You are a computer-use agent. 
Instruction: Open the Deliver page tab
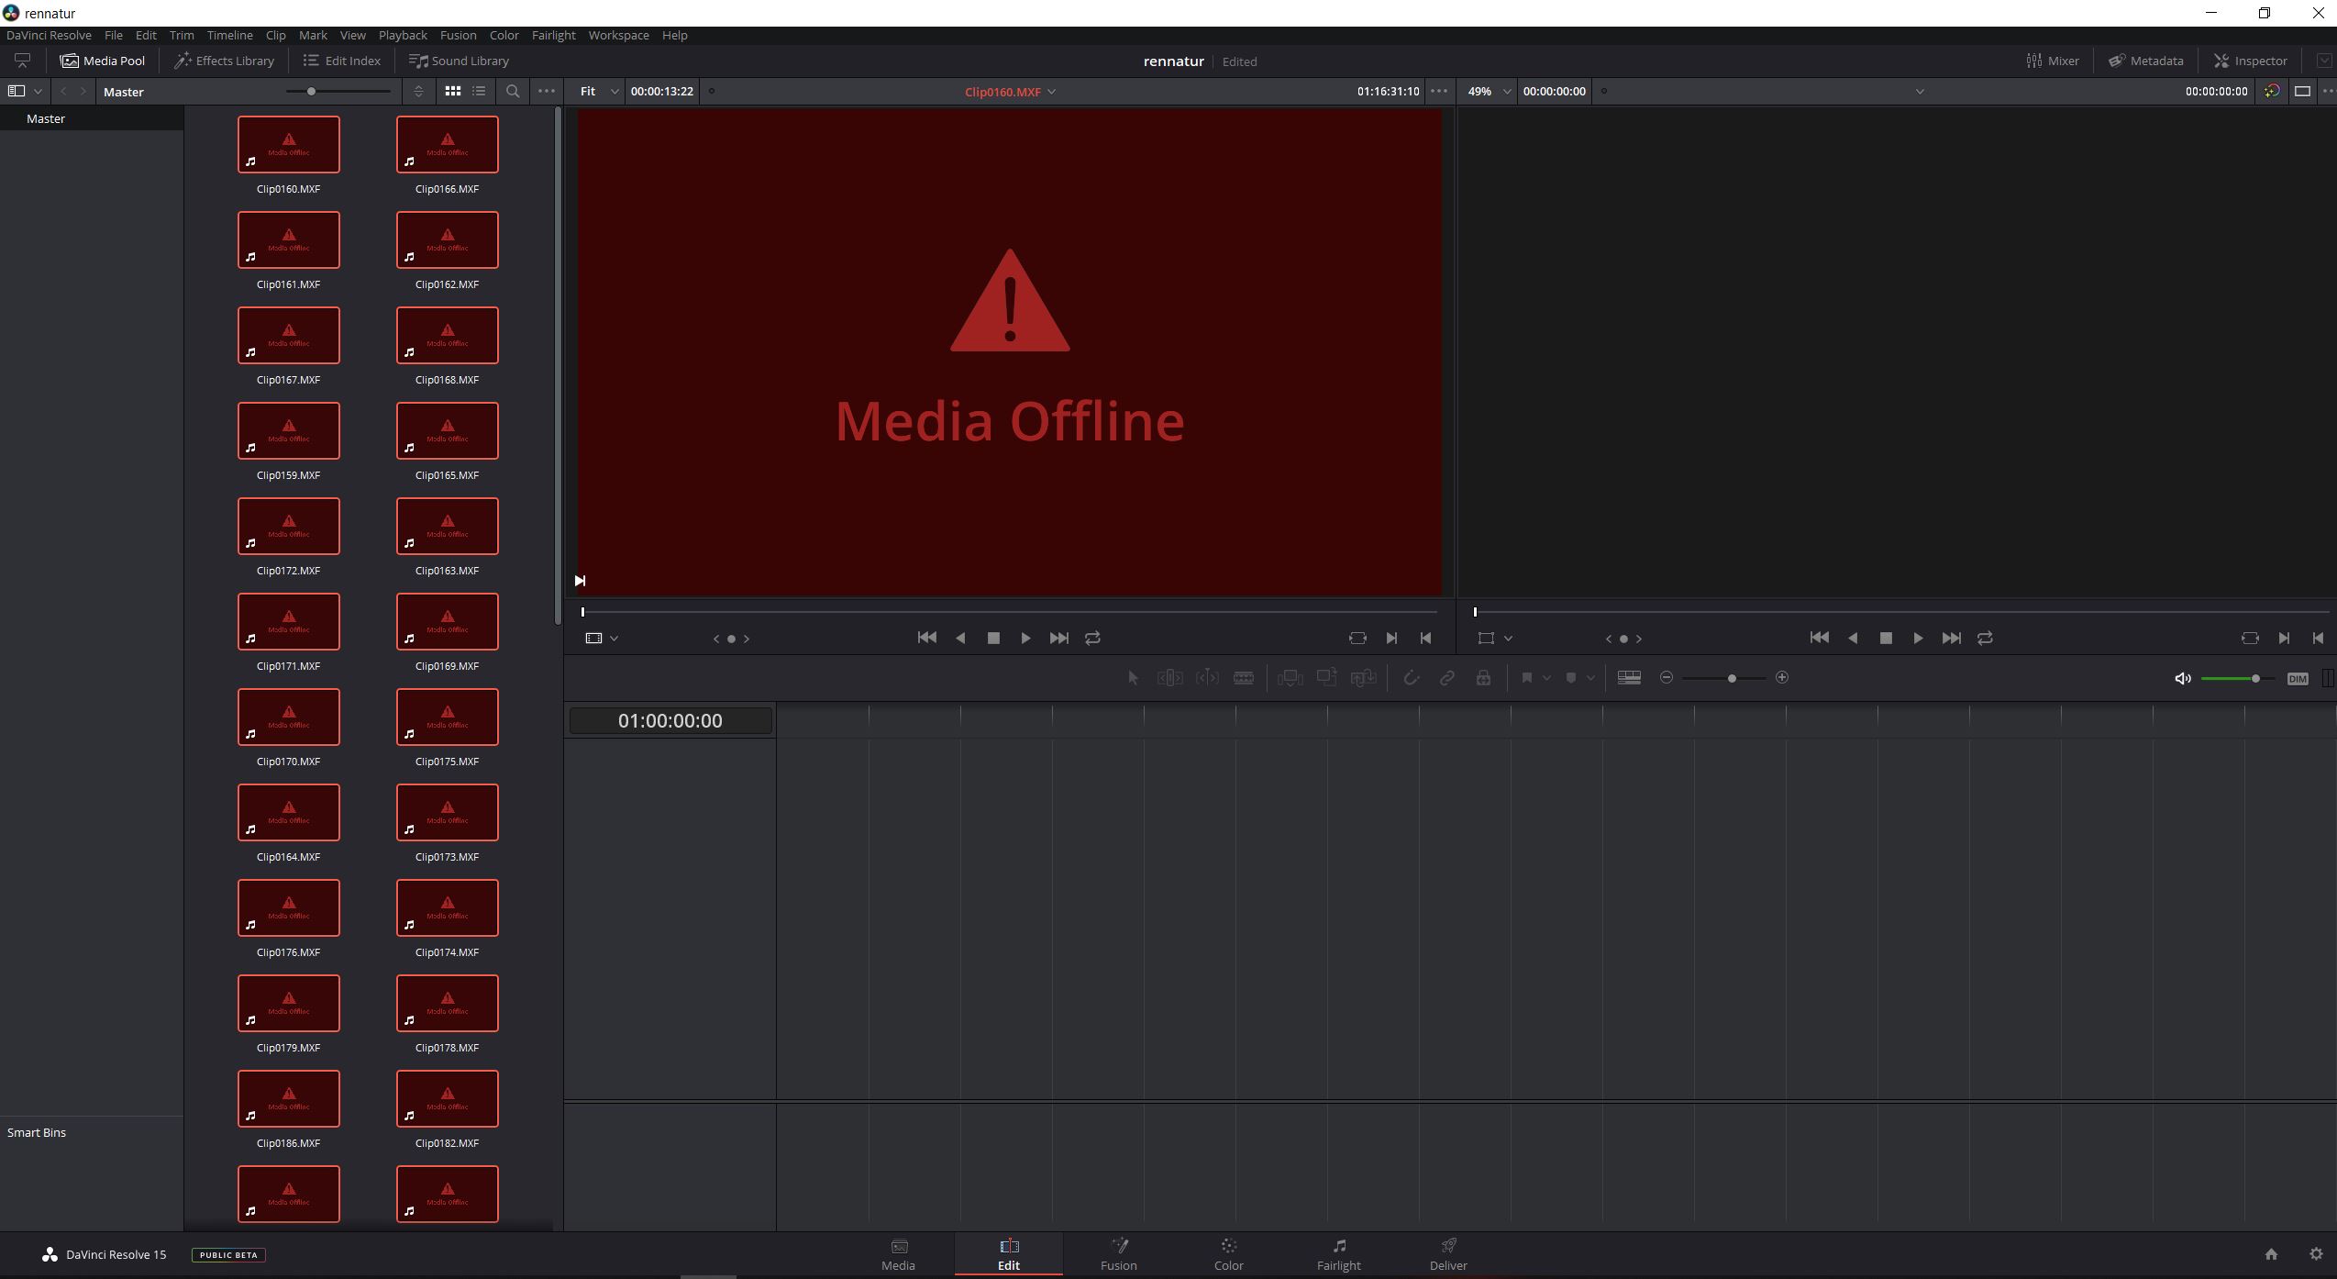pyautogui.click(x=1448, y=1254)
